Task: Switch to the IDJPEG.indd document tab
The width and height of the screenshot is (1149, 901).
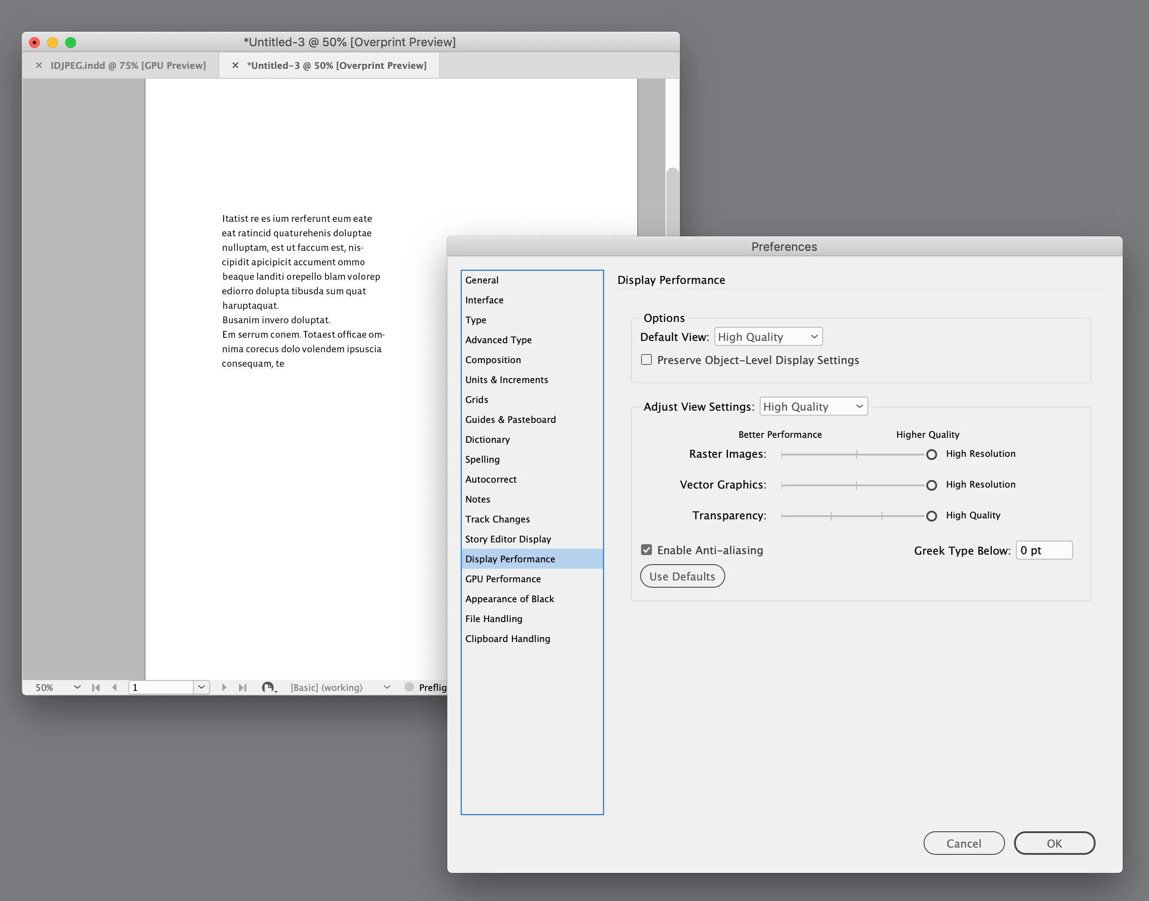Action: [128, 65]
